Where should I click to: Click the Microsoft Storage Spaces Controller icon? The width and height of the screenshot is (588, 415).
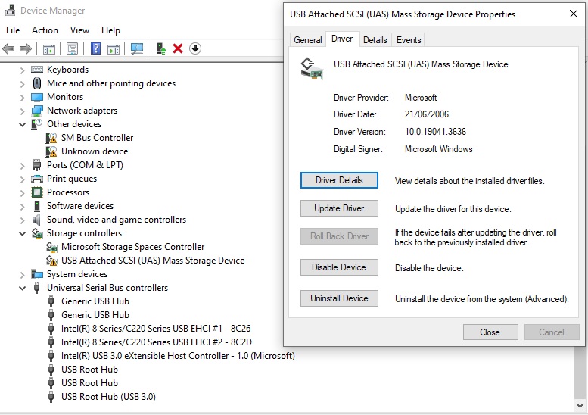pyautogui.click(x=51, y=247)
